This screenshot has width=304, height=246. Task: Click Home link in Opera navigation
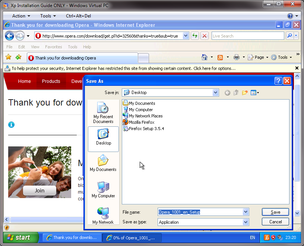pyautogui.click(x=25, y=81)
